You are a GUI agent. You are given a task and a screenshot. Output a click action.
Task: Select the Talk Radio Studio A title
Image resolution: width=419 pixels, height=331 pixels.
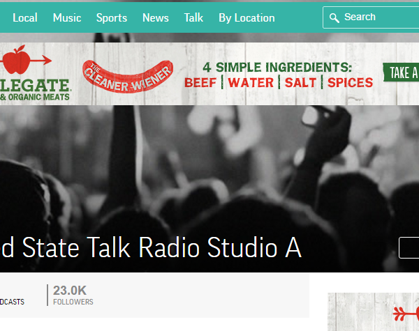point(151,247)
